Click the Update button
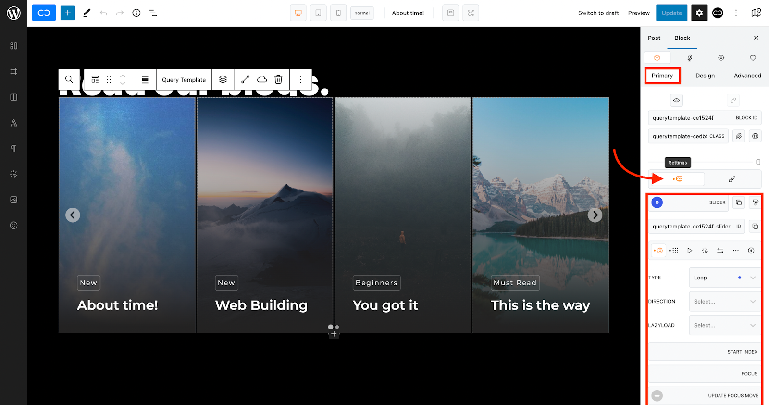The width and height of the screenshot is (769, 405). (x=671, y=13)
